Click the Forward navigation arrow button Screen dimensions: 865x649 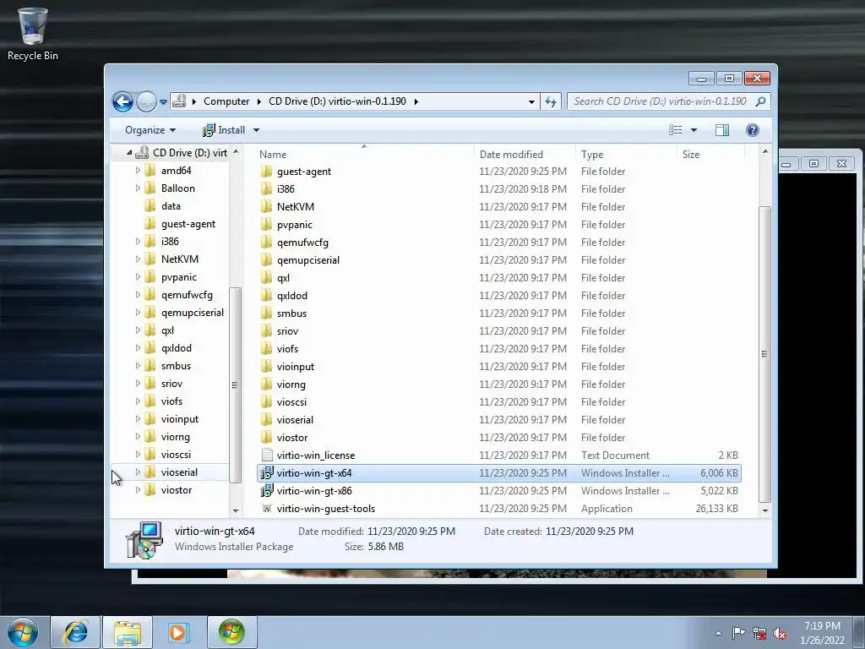(146, 101)
